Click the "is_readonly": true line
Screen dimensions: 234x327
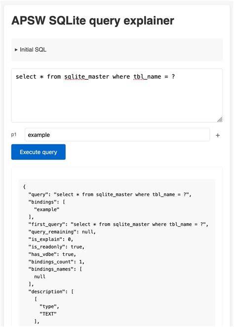tap(56, 246)
